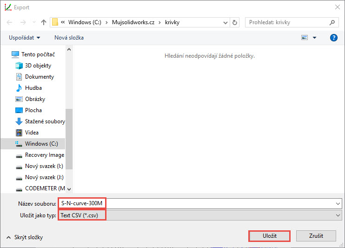Click the Dokumenty document icon

[19, 77]
